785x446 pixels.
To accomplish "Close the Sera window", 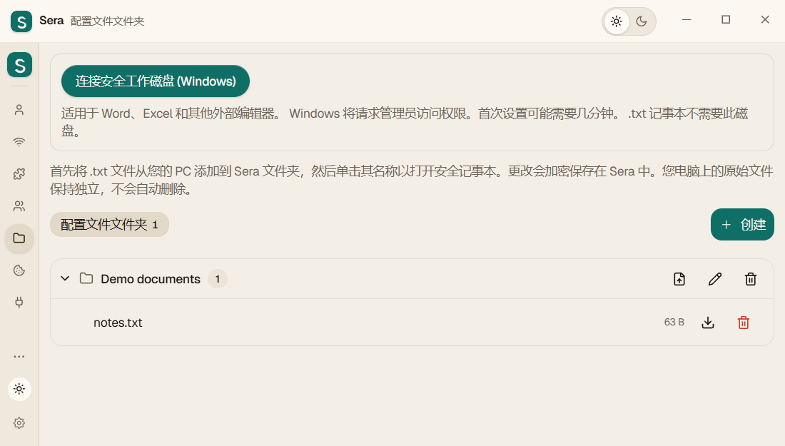I will pos(765,20).
